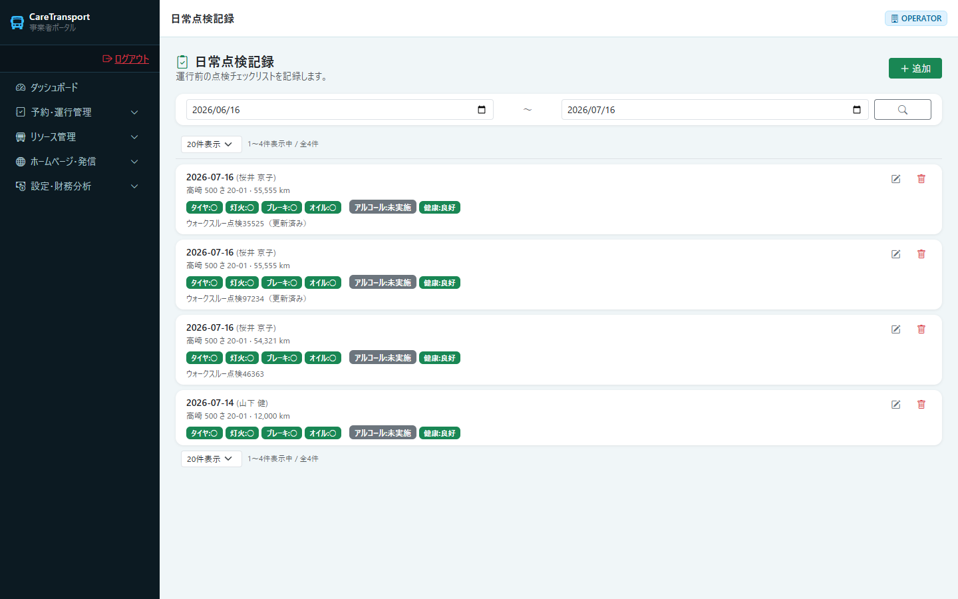
Task: Delete the ウォークスルー点検97234 record
Action: 921,254
